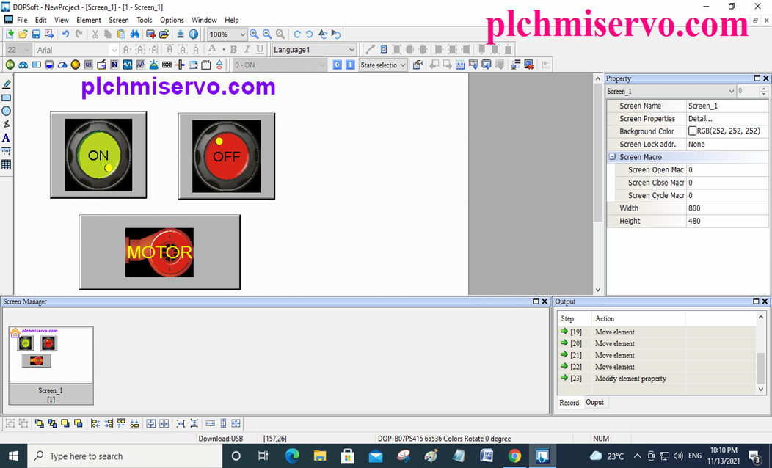Insert an alarm element with the siren icon

pyautogui.click(x=153, y=65)
